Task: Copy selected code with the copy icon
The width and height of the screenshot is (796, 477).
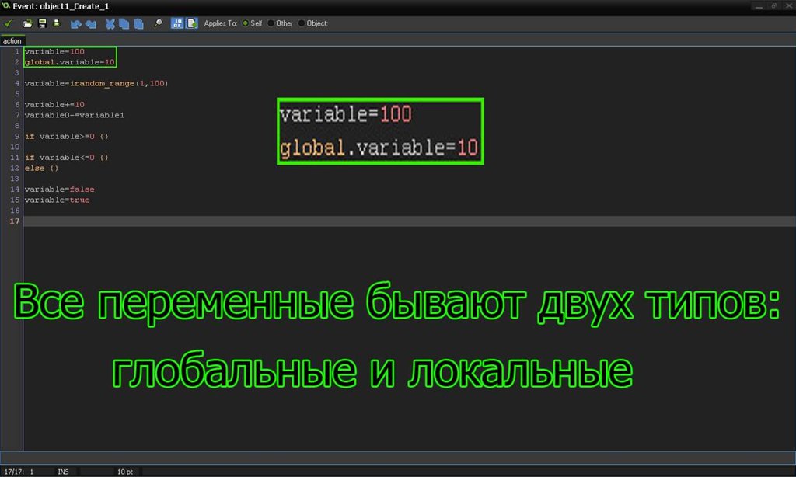Action: [124, 23]
